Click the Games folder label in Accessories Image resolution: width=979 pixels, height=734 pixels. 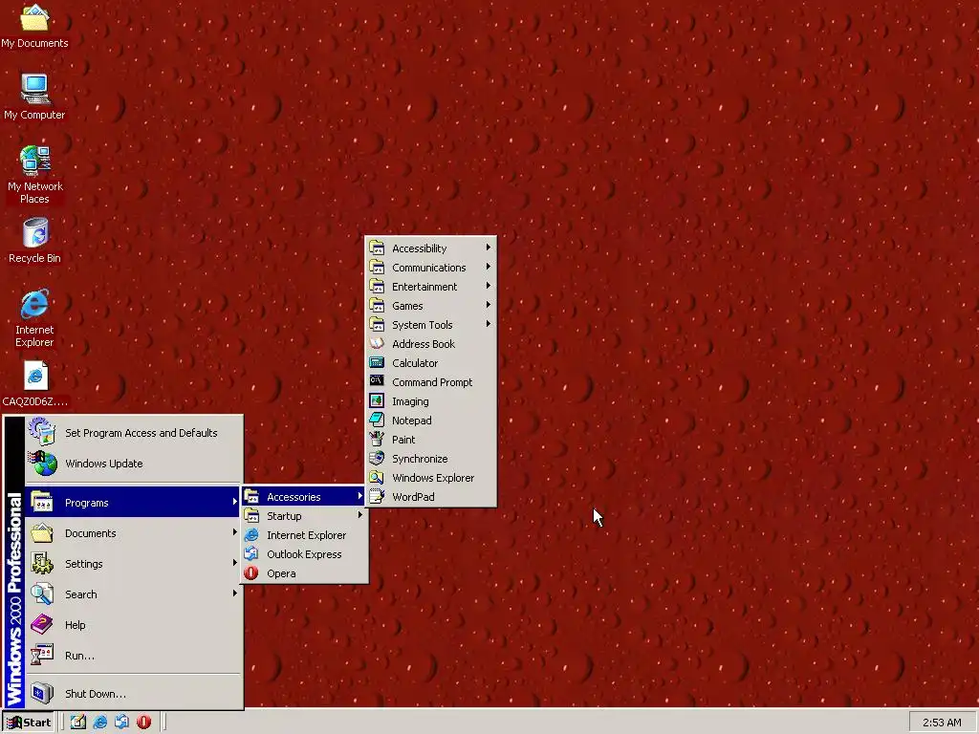(407, 306)
